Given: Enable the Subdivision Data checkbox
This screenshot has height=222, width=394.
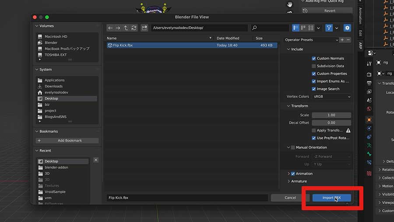Looking at the screenshot, I should click(313, 66).
